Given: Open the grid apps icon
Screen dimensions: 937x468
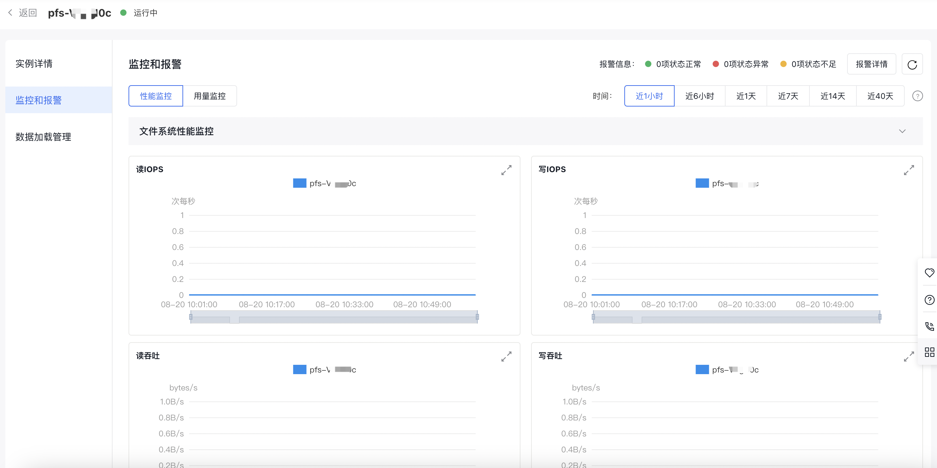Looking at the screenshot, I should 929,352.
